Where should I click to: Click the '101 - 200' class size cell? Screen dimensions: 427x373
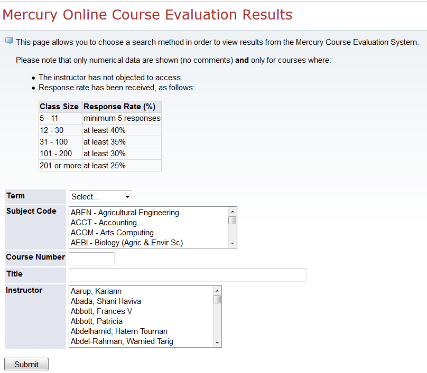pos(60,154)
